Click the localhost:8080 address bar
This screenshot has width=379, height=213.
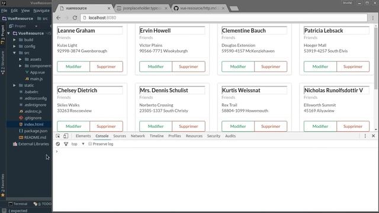click(x=224, y=18)
